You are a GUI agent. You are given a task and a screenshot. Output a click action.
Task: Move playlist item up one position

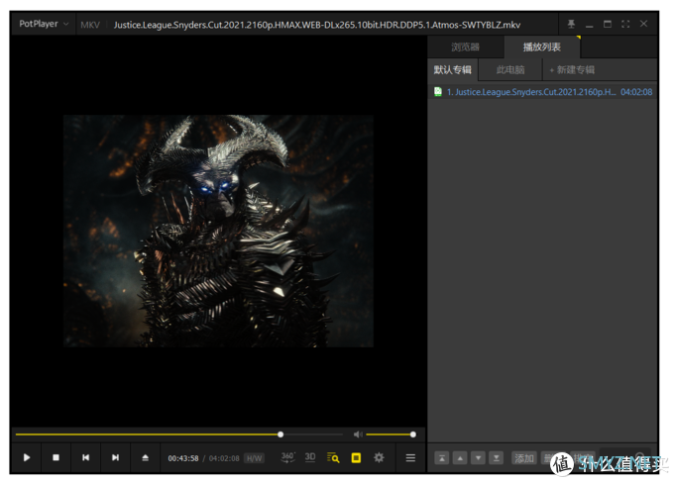click(460, 458)
